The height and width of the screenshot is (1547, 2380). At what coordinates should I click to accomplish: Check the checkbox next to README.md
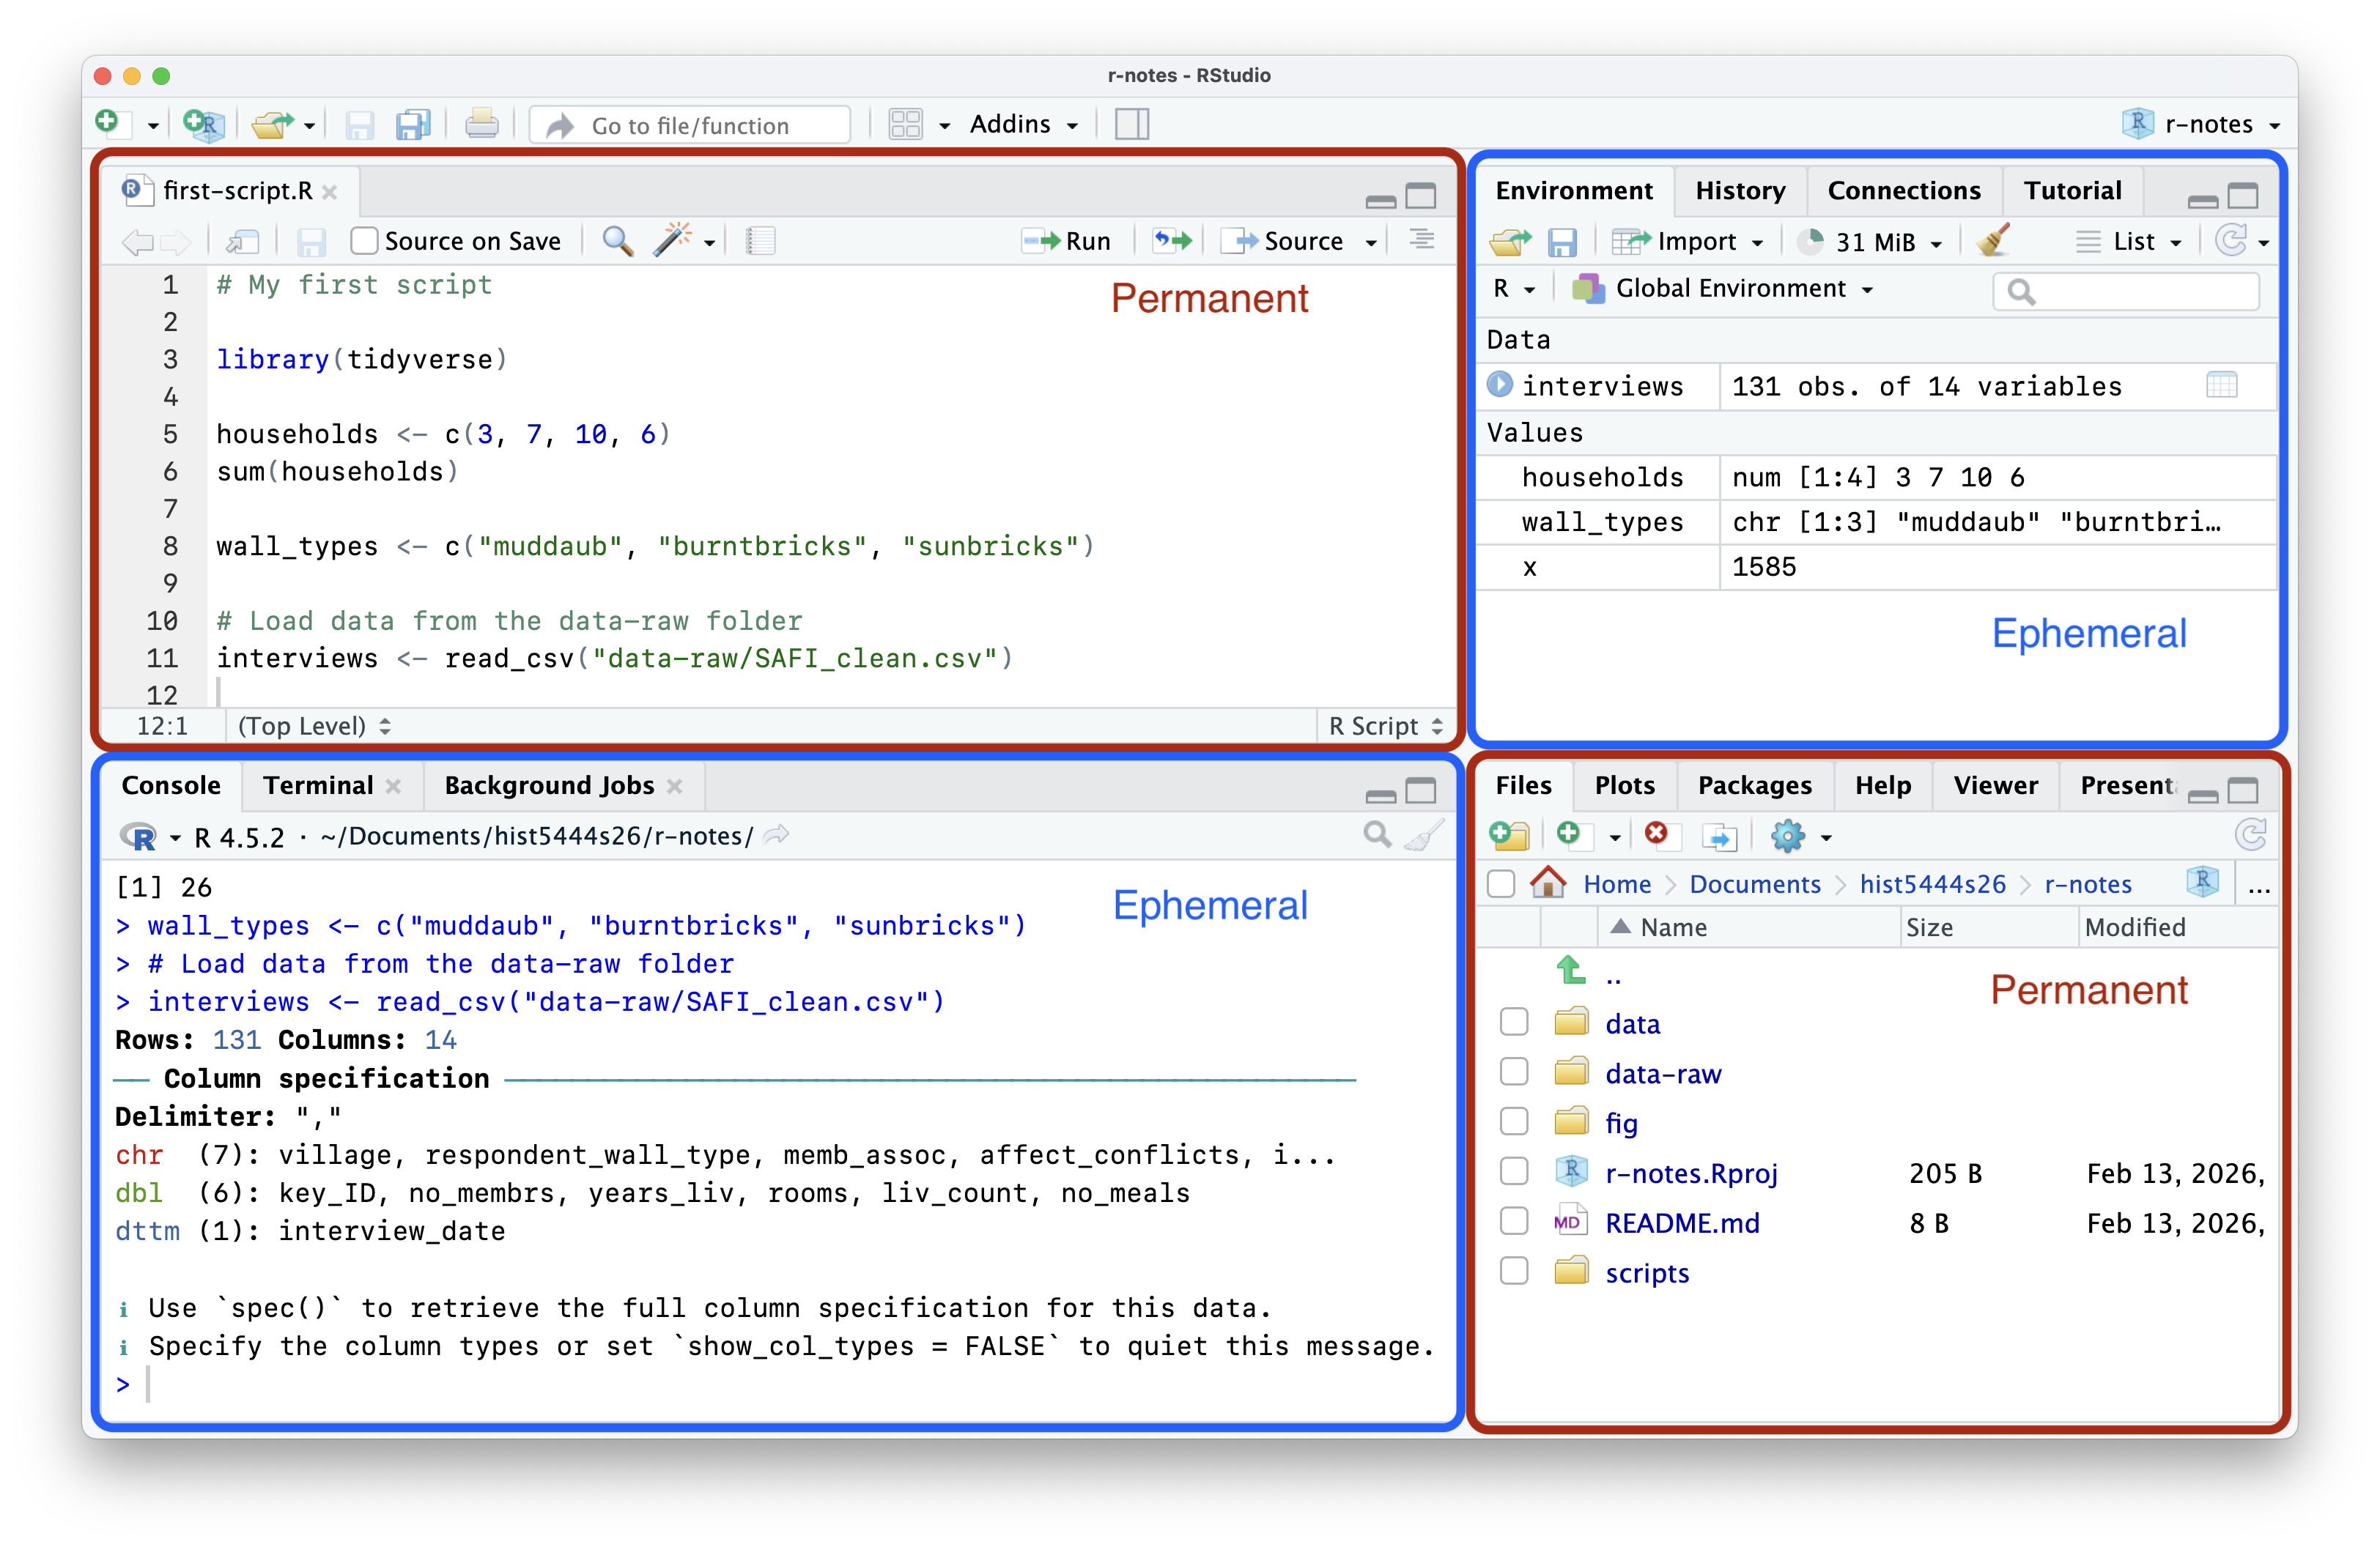[x=1514, y=1221]
